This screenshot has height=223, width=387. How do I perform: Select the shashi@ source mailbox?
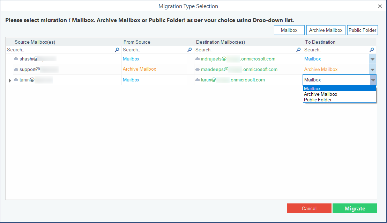click(38, 59)
